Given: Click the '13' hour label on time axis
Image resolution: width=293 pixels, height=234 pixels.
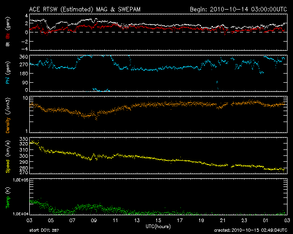Looking at the screenshot, I should pyautogui.click(x=137, y=220).
